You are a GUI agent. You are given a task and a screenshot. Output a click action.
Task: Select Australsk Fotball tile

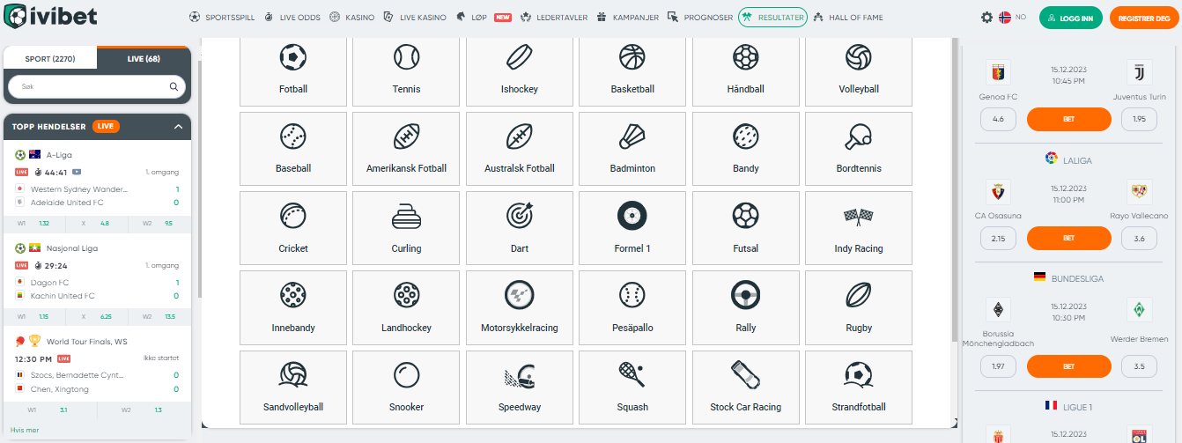pyautogui.click(x=520, y=150)
